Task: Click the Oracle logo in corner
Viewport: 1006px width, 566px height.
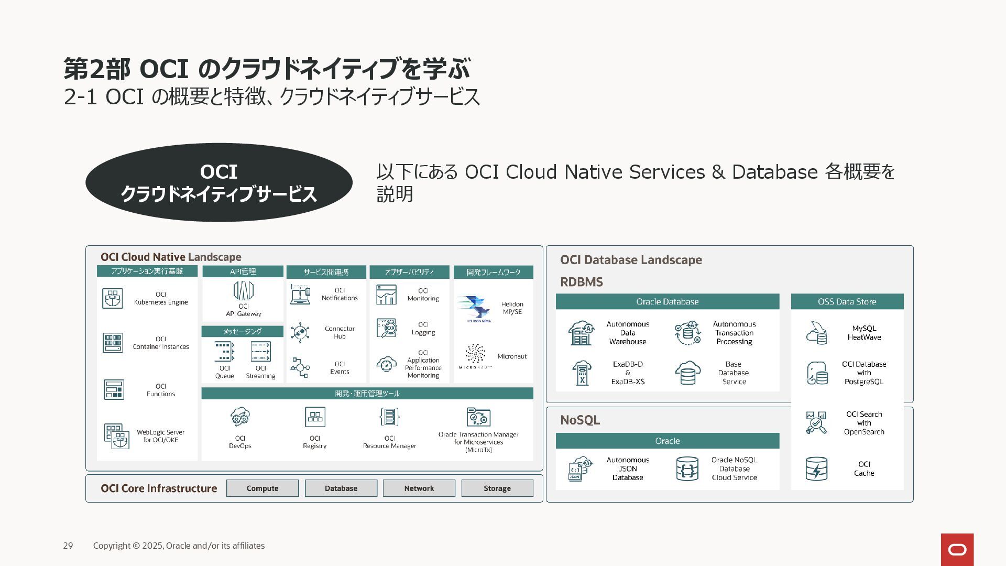Action: tap(957, 549)
